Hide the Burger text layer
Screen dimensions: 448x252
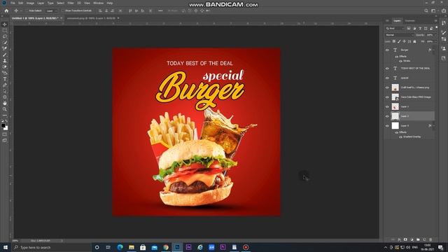click(387, 50)
